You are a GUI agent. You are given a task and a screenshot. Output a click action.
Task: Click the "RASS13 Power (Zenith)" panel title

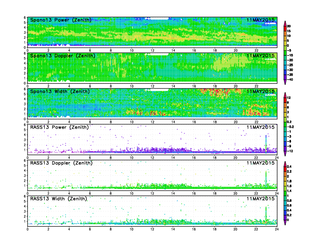[59, 127]
